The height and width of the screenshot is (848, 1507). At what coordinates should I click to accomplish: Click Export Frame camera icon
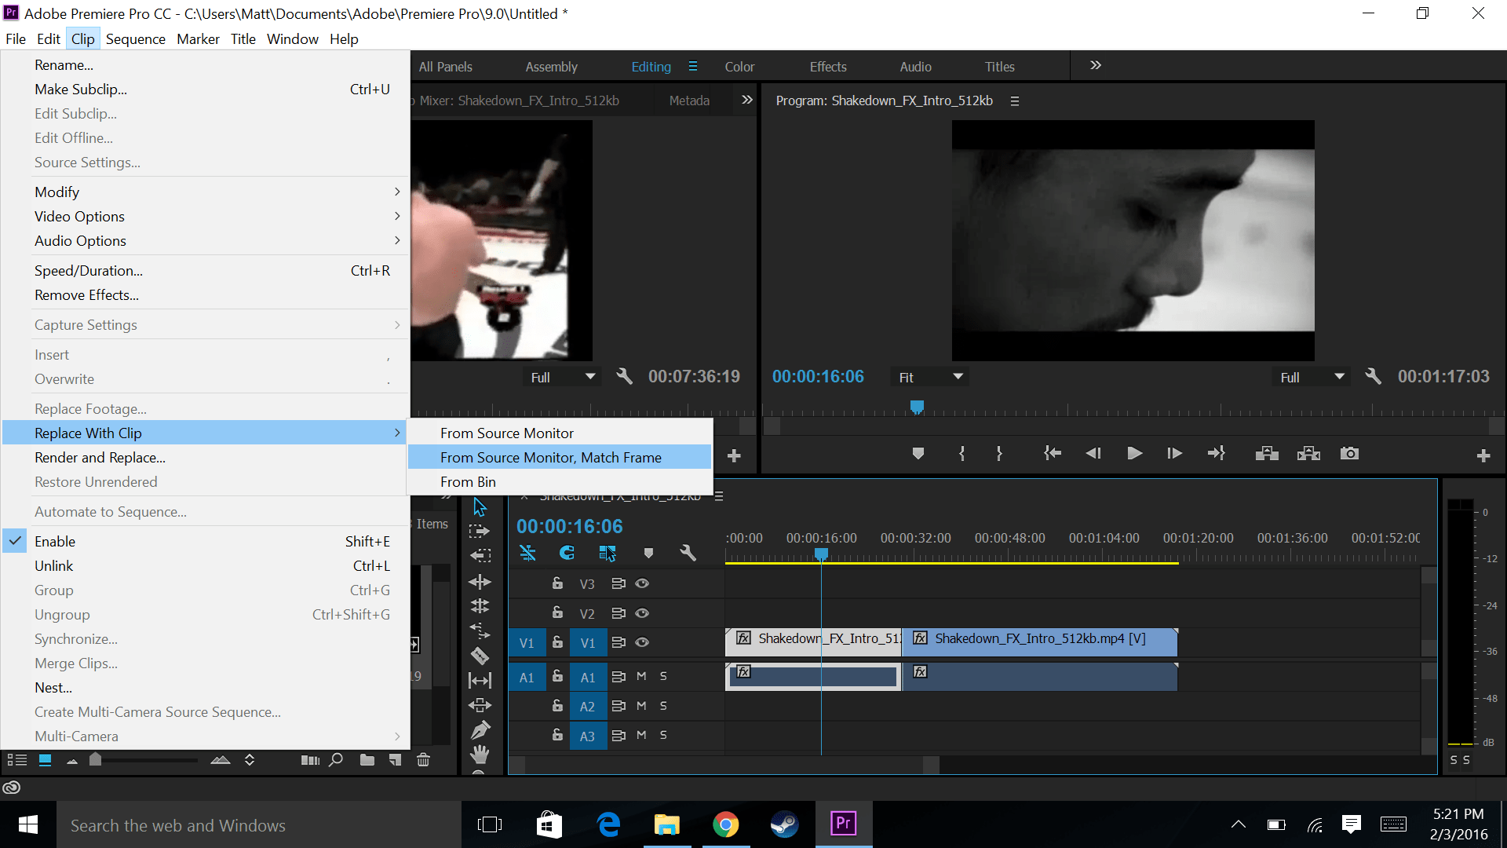(x=1349, y=454)
